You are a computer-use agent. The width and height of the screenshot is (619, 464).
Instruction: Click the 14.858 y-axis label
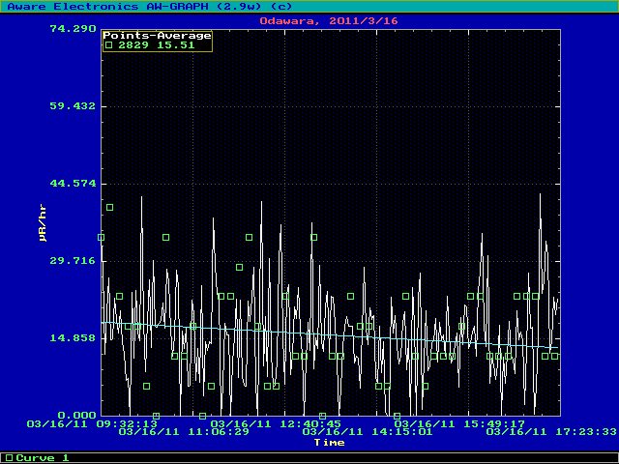tap(72, 338)
